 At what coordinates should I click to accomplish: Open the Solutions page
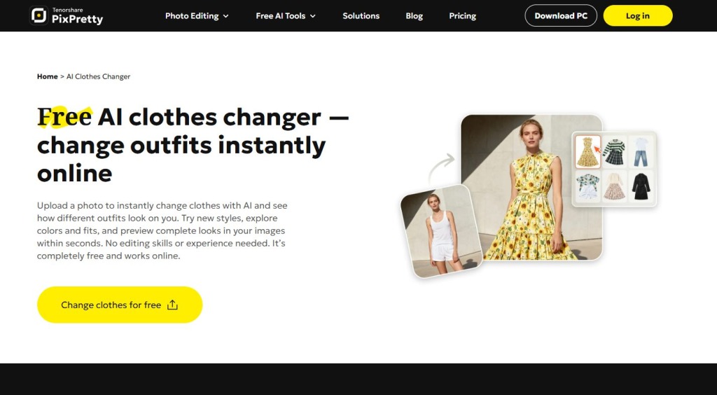coord(361,16)
